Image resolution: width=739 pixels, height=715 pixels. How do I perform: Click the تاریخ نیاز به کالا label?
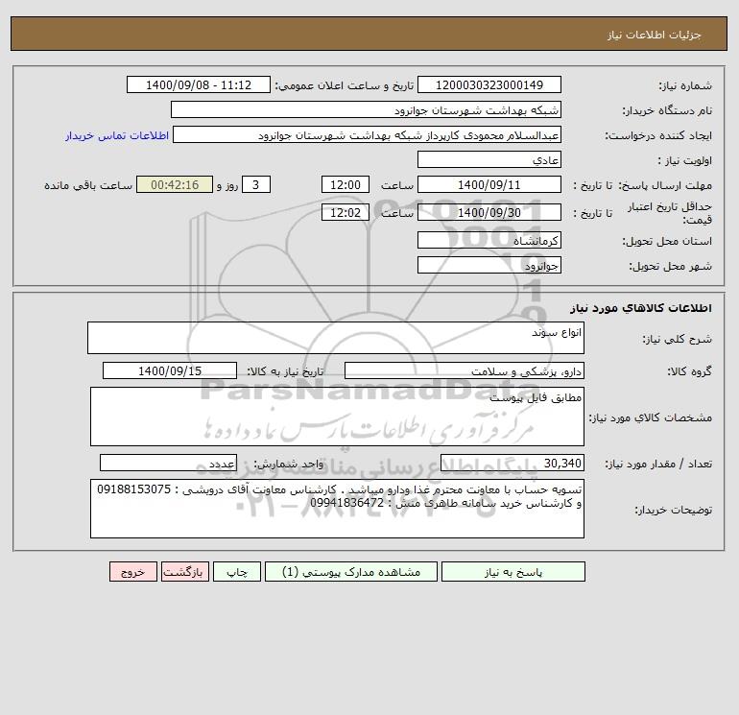(x=286, y=371)
